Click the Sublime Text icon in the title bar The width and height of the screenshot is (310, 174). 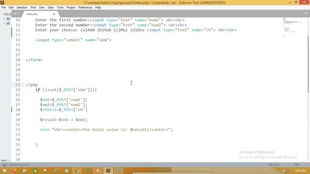(x=2, y=2)
